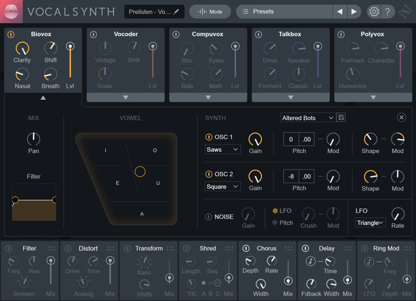
Task: Collapse the Biovox panel with up triangle
Action: tap(43, 98)
